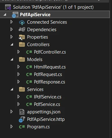Expand PdfResponse.cs members
The width and height of the screenshot is (112, 138).
point(19,82)
